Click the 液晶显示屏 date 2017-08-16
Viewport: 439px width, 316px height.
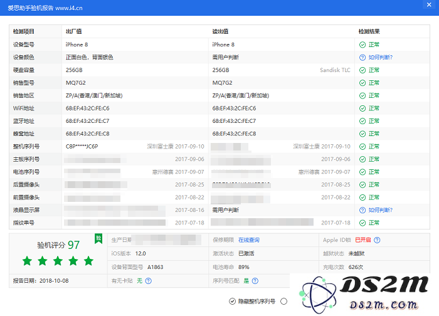pyautogui.click(x=189, y=210)
